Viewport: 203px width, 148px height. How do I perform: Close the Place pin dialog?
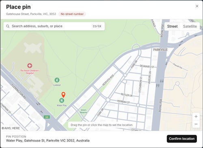[197, 6]
